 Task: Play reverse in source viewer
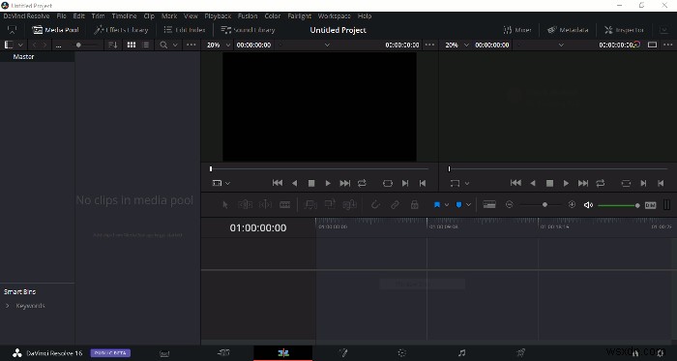tap(294, 183)
